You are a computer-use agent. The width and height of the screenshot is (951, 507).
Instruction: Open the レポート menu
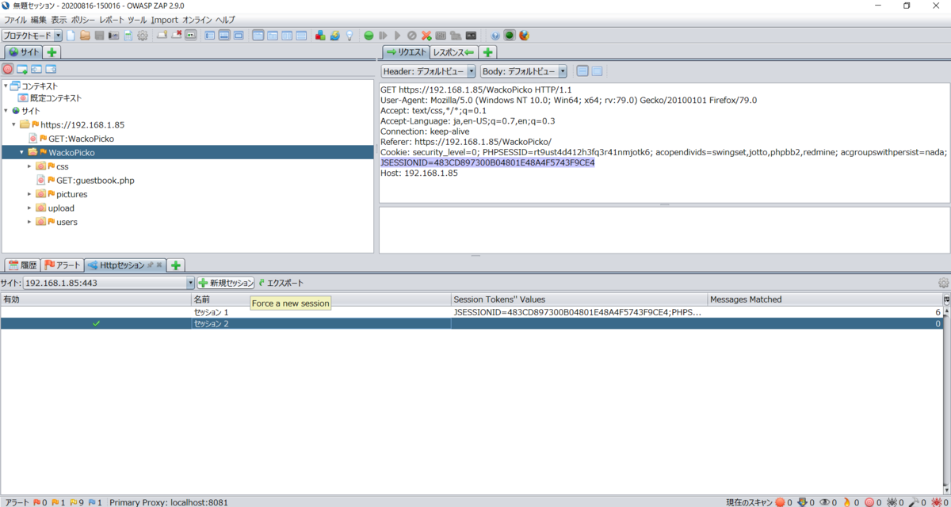click(112, 20)
